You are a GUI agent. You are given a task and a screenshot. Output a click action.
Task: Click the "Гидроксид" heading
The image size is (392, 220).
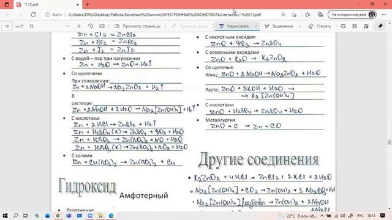[x=87, y=186]
